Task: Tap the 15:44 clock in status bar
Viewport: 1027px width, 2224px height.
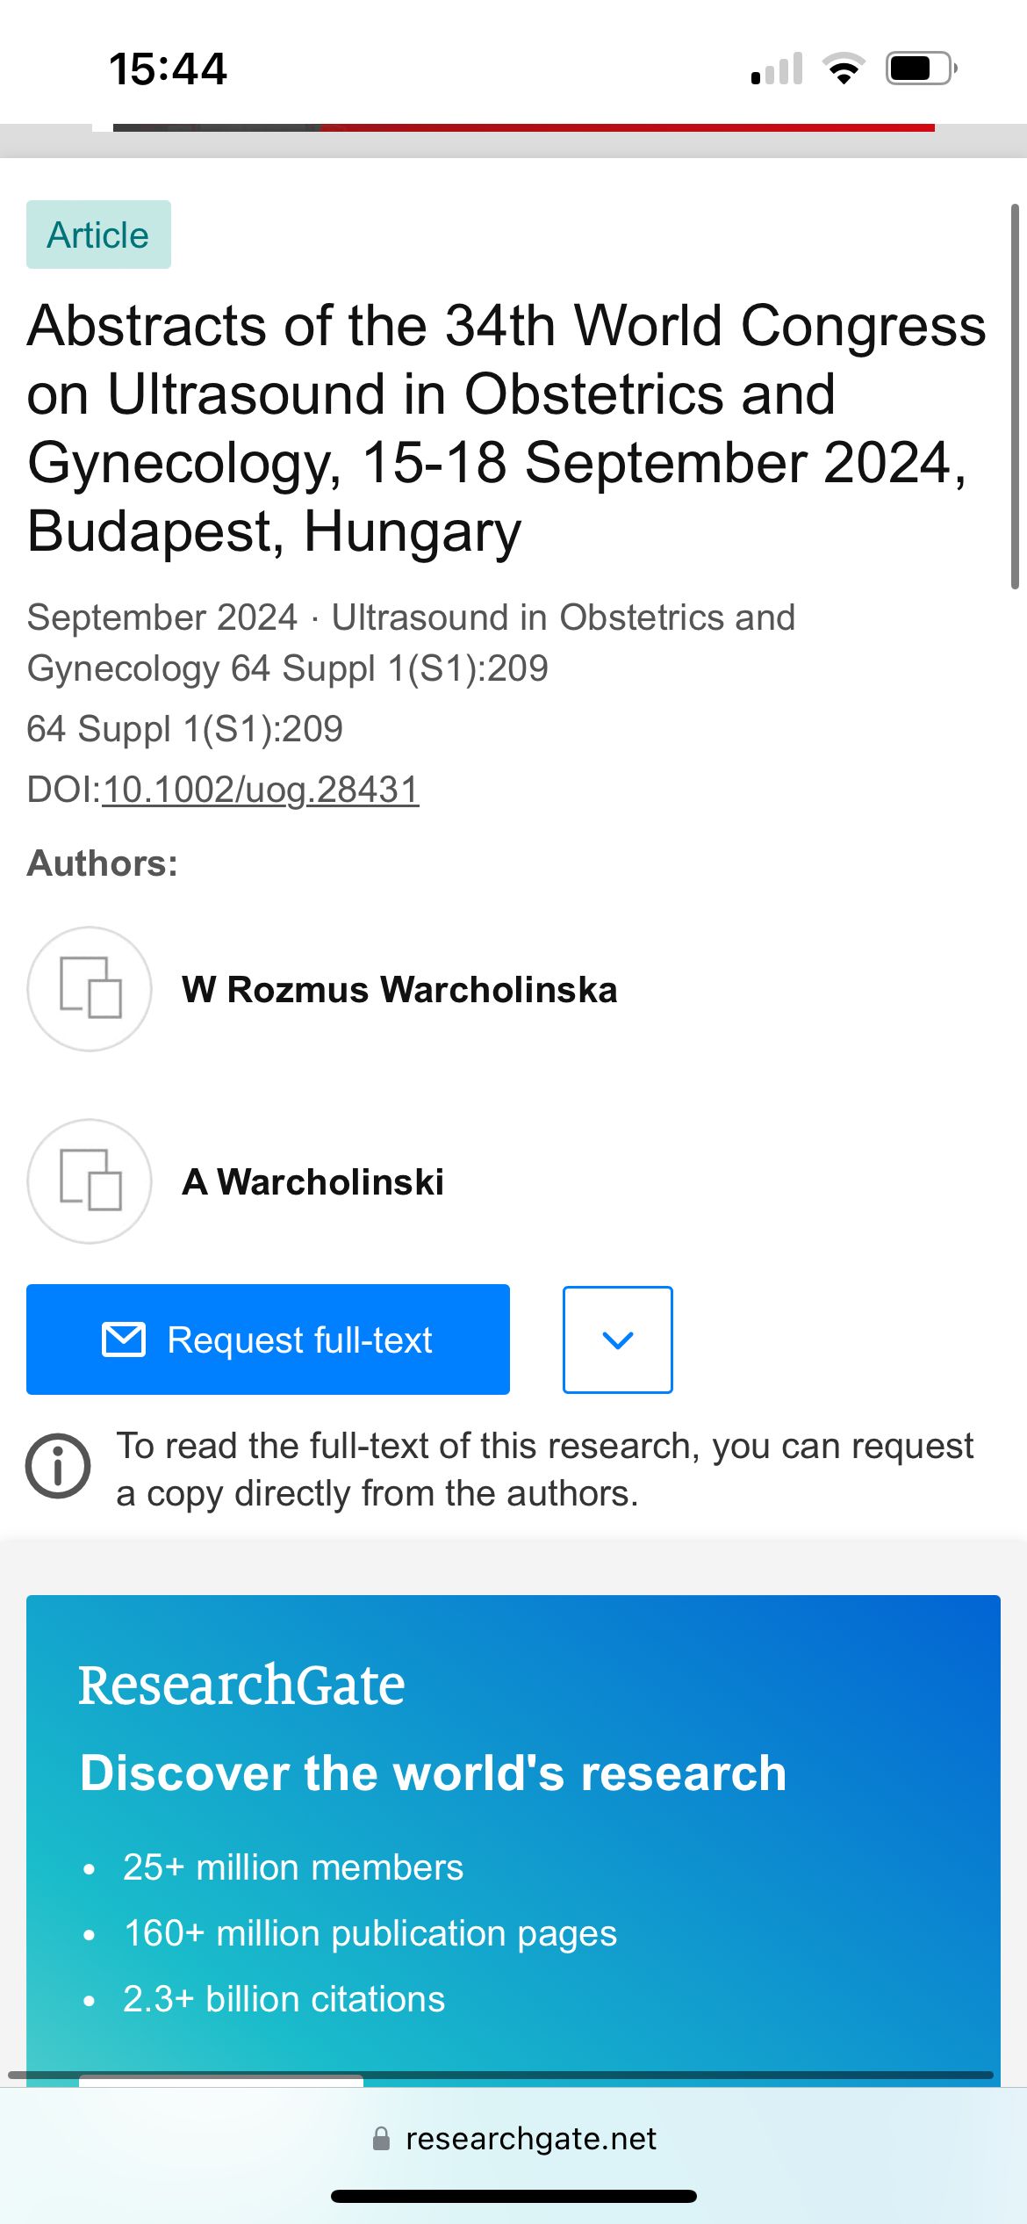Action: tap(167, 68)
